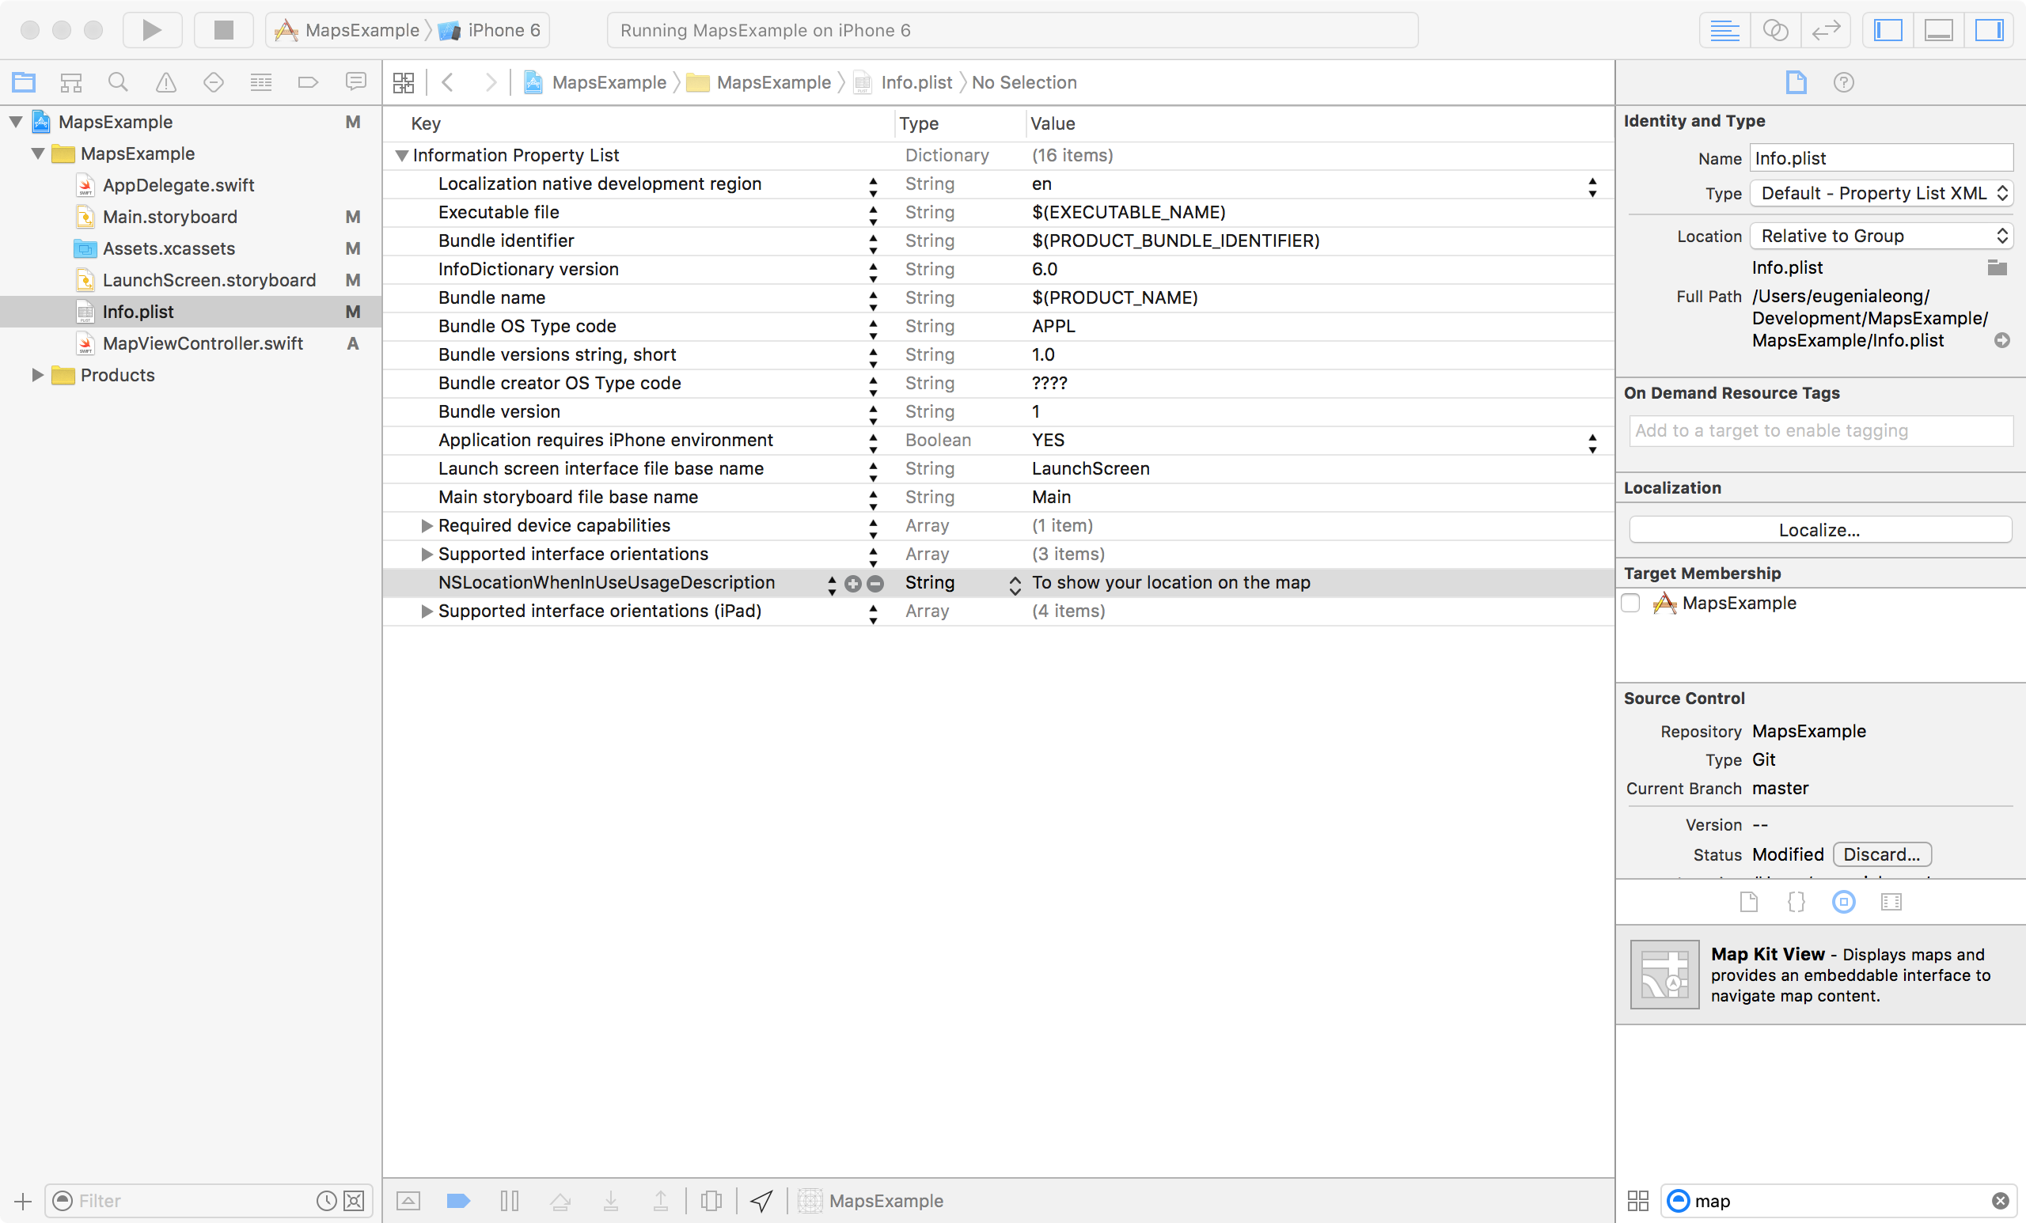The height and width of the screenshot is (1223, 2026).
Task: Click the Name field Info.plist
Action: 1881,157
